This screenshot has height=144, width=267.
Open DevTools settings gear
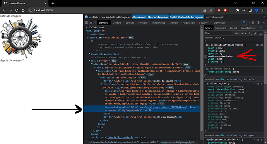point(253,23)
